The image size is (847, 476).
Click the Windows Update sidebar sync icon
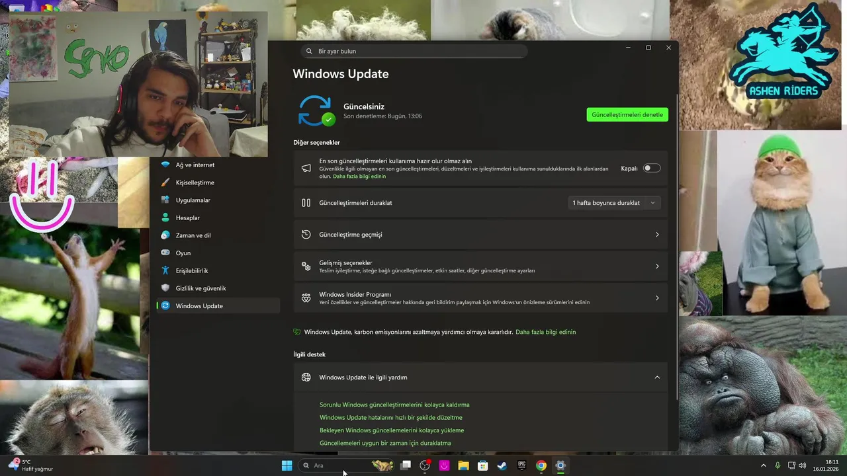(x=165, y=306)
